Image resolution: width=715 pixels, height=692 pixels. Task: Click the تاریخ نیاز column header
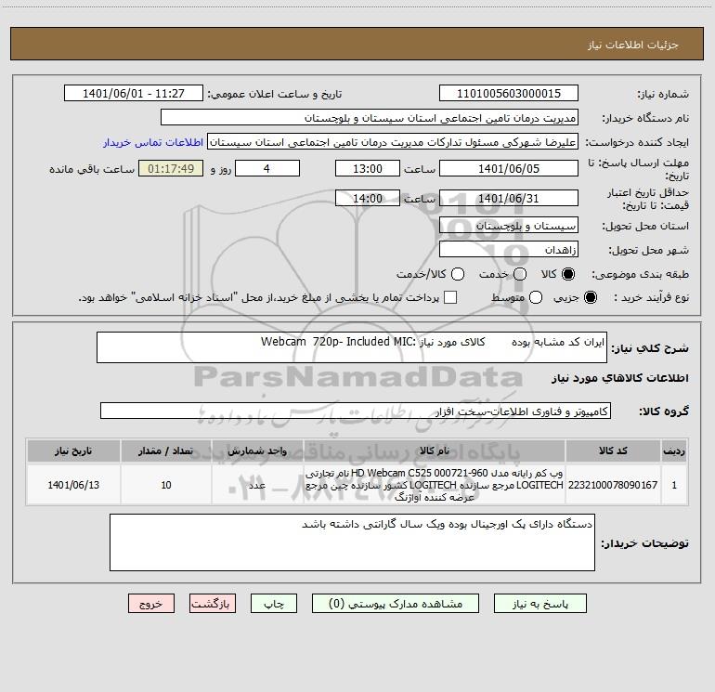[x=73, y=451]
